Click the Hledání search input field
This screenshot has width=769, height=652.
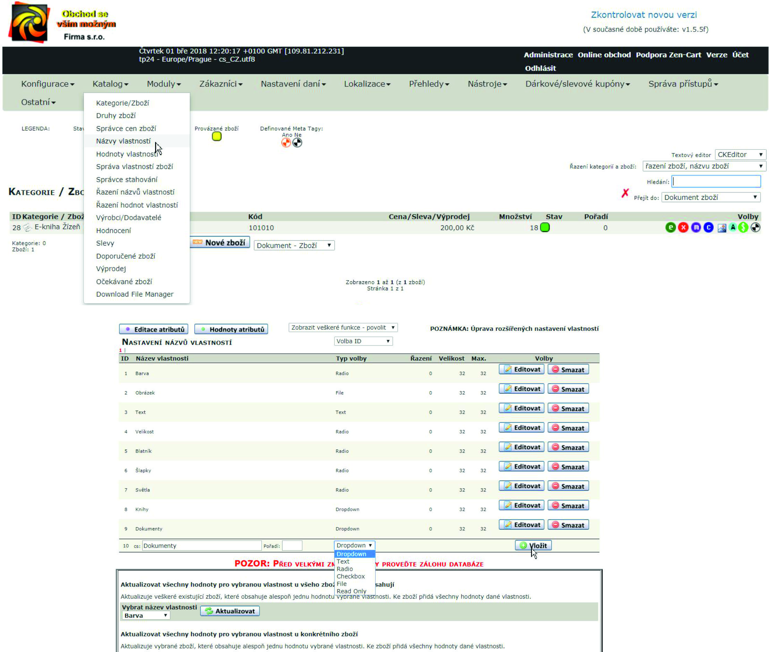(716, 181)
